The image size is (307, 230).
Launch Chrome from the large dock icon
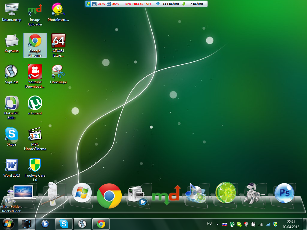pos(109,196)
